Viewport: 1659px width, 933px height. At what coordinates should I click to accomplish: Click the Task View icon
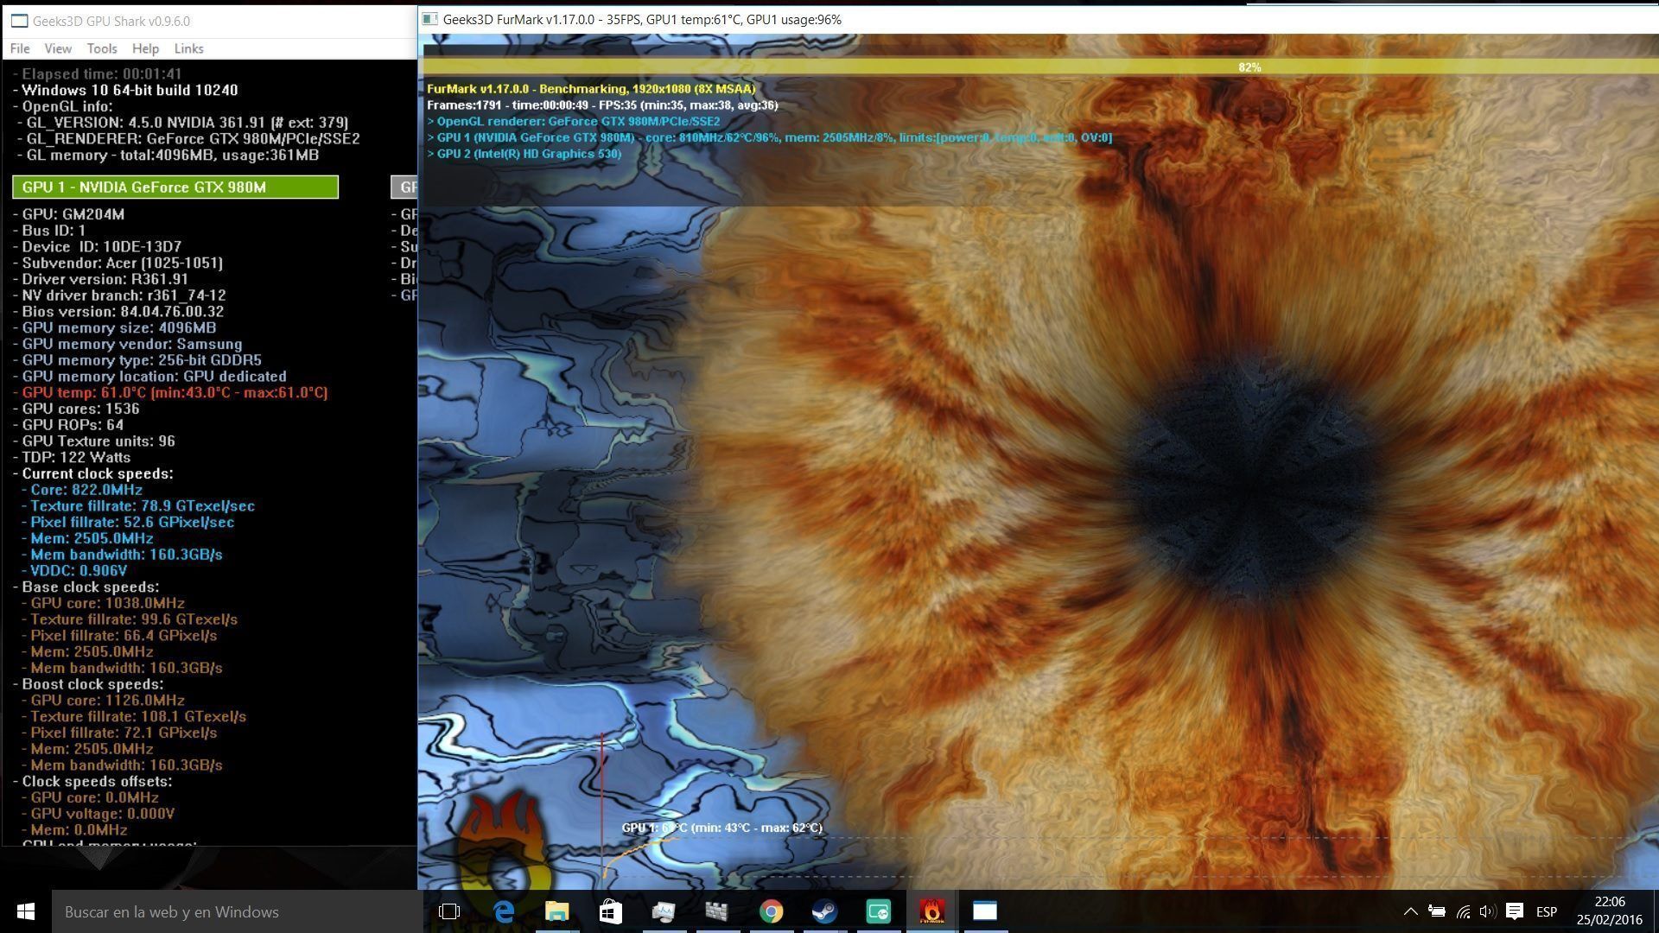point(449,911)
